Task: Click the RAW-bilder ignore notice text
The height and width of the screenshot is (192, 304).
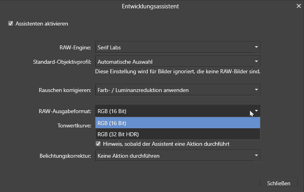Action: coord(178,72)
